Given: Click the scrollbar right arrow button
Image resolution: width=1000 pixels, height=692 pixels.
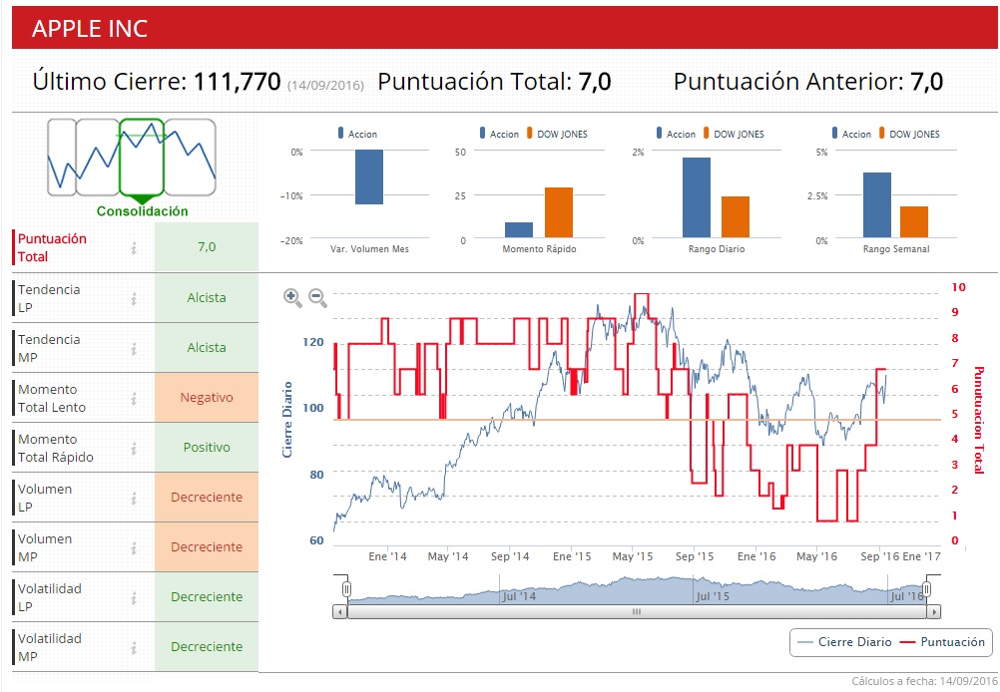Looking at the screenshot, I should click(934, 611).
